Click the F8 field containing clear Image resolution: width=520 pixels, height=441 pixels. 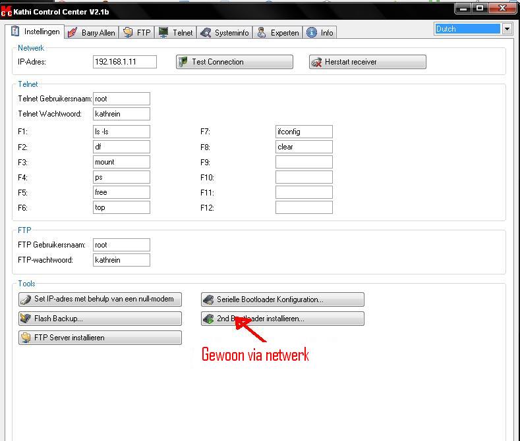(x=304, y=147)
